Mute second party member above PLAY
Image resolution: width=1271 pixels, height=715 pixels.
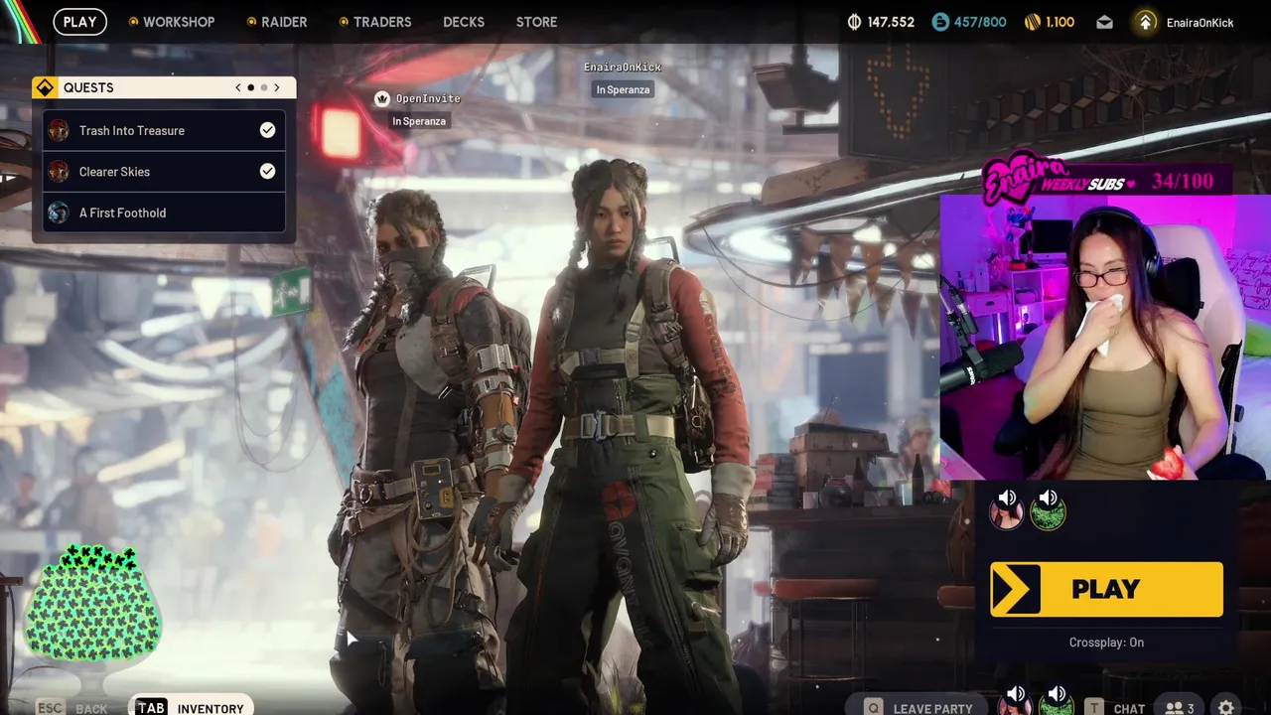(1049, 498)
